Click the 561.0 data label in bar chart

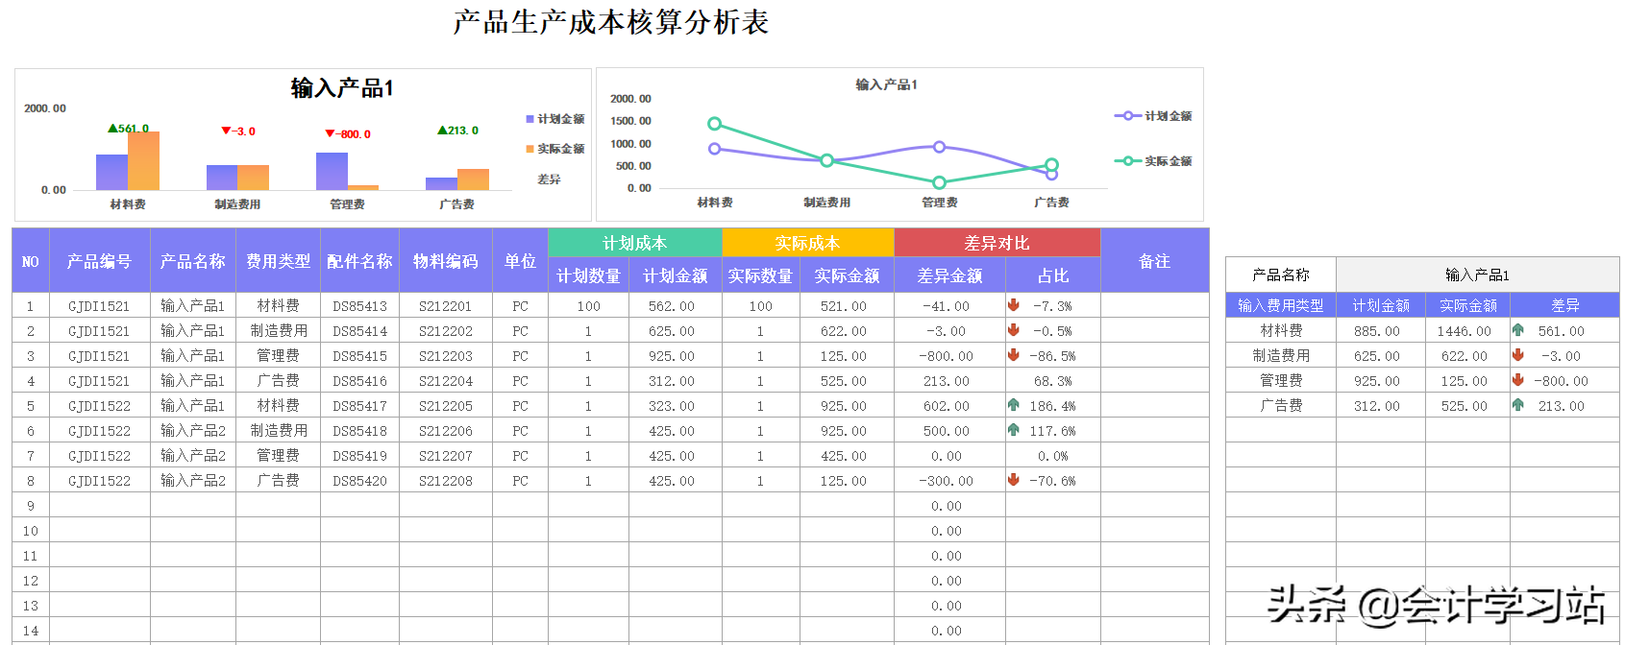pos(129,128)
